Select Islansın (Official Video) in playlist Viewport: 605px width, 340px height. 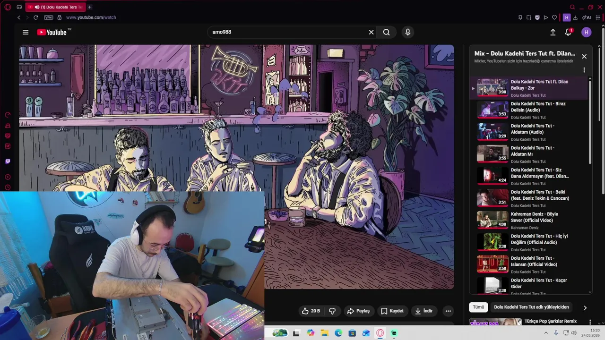tap(529, 264)
